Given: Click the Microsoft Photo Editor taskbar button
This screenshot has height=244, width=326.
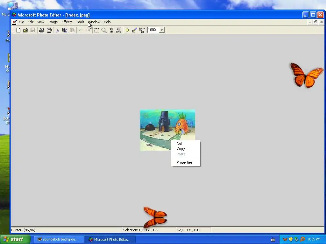Looking at the screenshot, I should coord(110,240).
